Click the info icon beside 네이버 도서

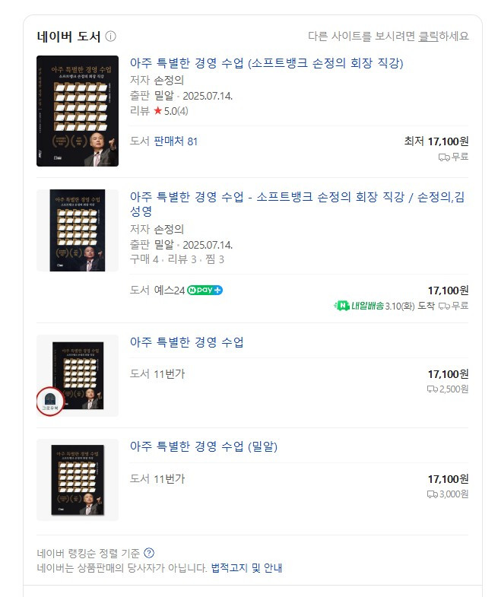pos(111,37)
